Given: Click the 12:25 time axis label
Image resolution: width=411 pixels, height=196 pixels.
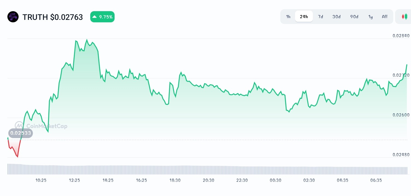Looking at the screenshot, I should click(74, 180).
